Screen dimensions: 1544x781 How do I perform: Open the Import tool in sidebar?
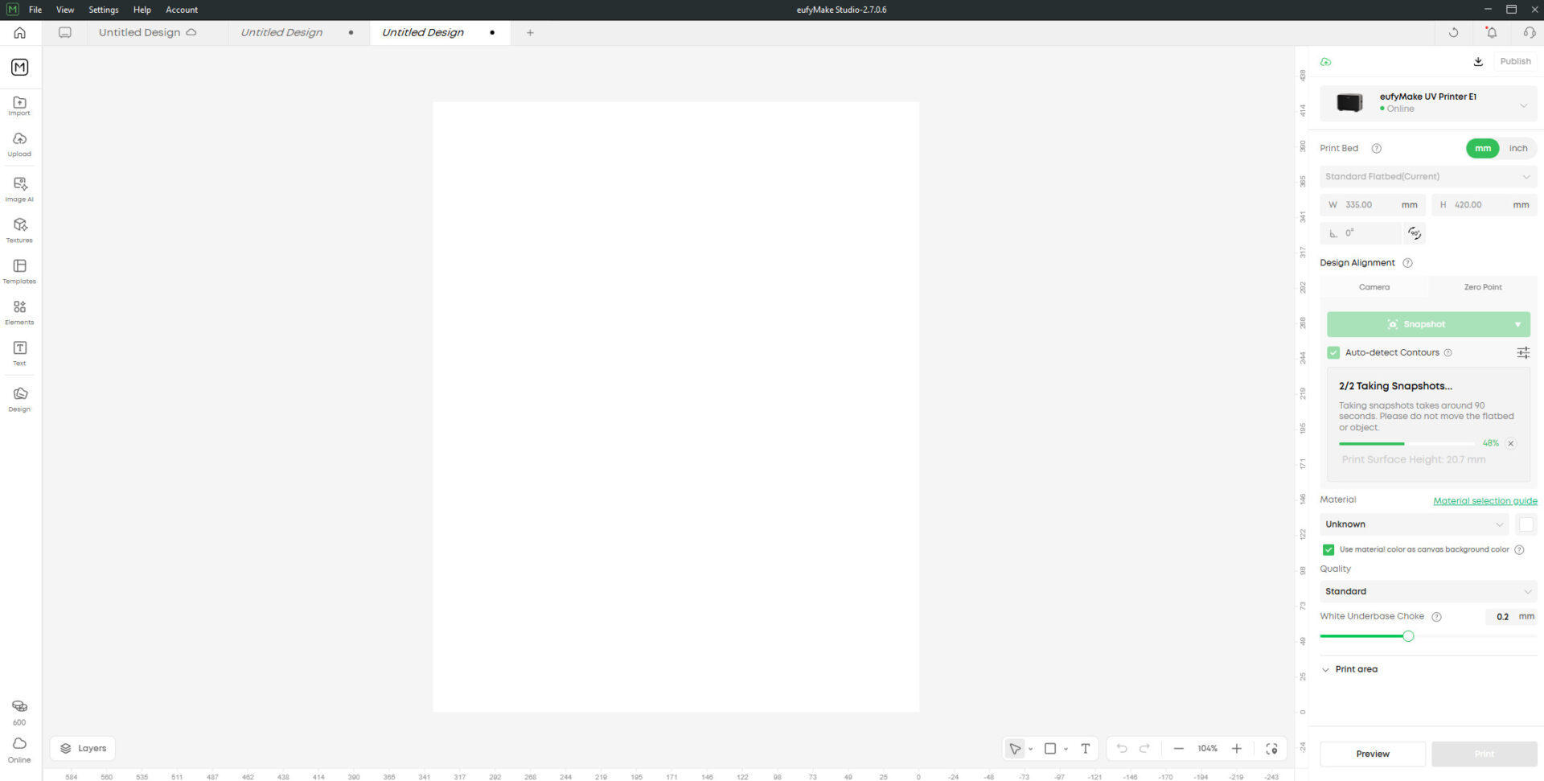click(19, 105)
